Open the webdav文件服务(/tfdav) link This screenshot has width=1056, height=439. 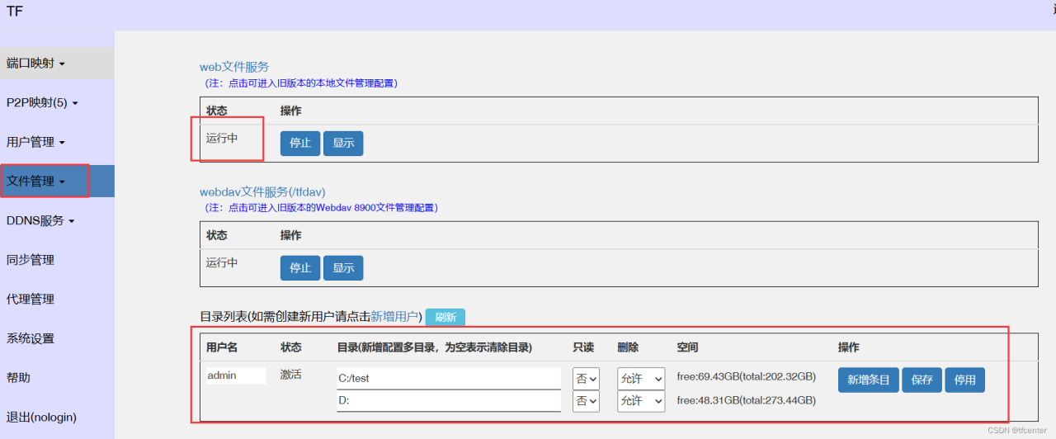(262, 191)
